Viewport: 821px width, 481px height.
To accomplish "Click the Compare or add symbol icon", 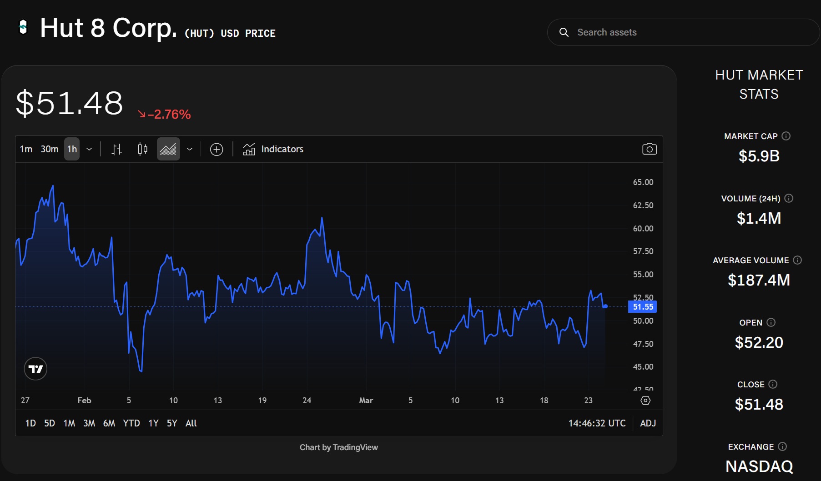I will 217,149.
